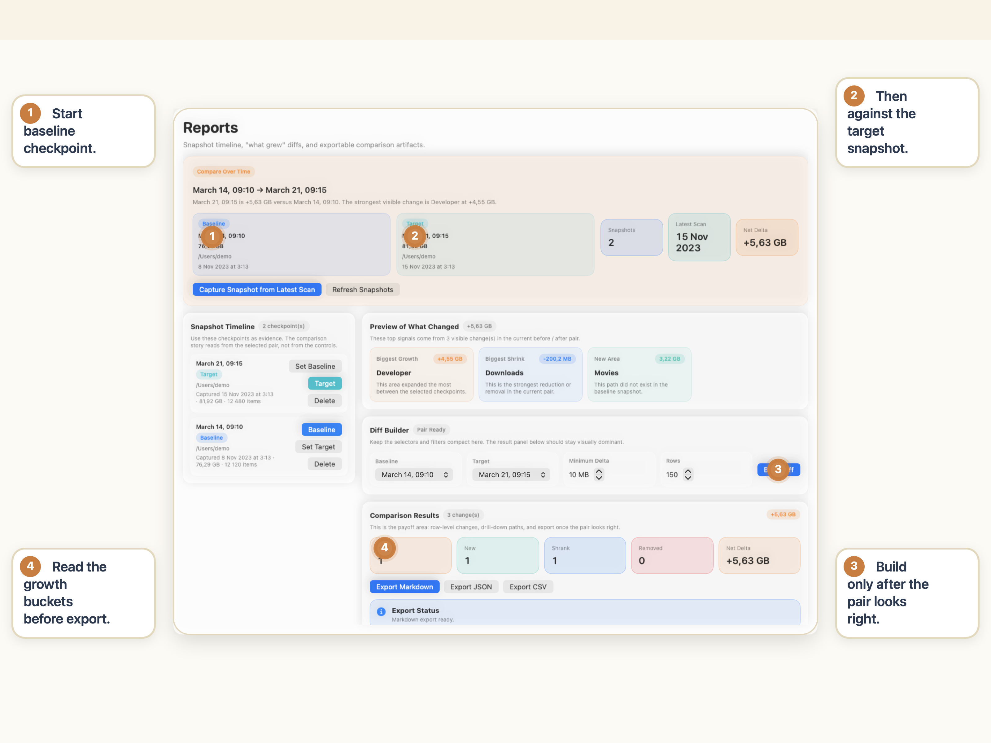Open the Baseline date selector showing March 14, 09:10

pyautogui.click(x=414, y=474)
